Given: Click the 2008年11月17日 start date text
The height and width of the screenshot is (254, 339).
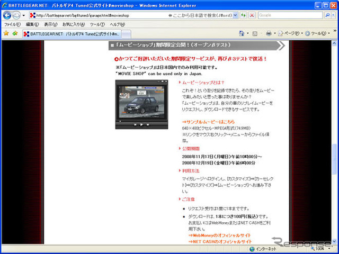Looking at the screenshot, I should click(222, 157).
